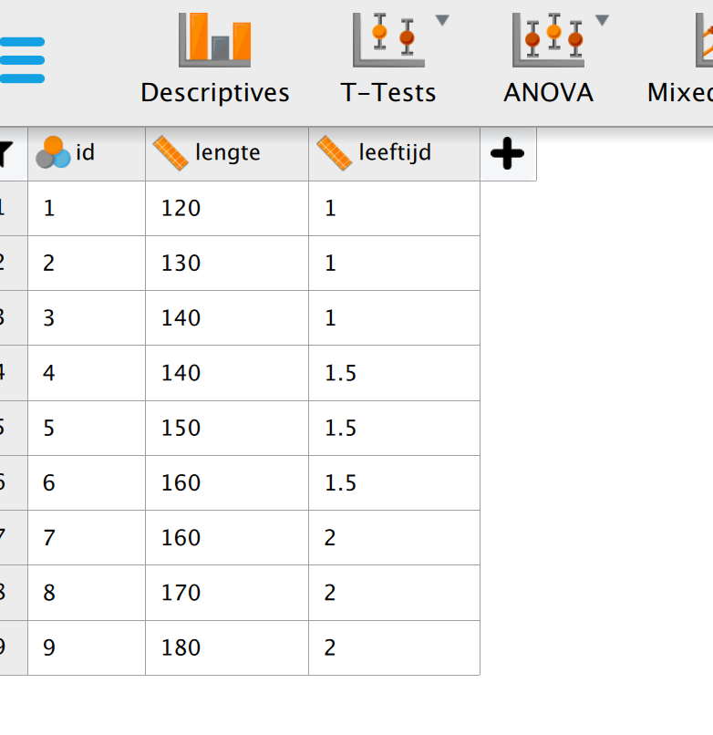Select lengte cell with value 180
Image resolution: width=713 pixels, height=735 pixels.
(x=227, y=647)
